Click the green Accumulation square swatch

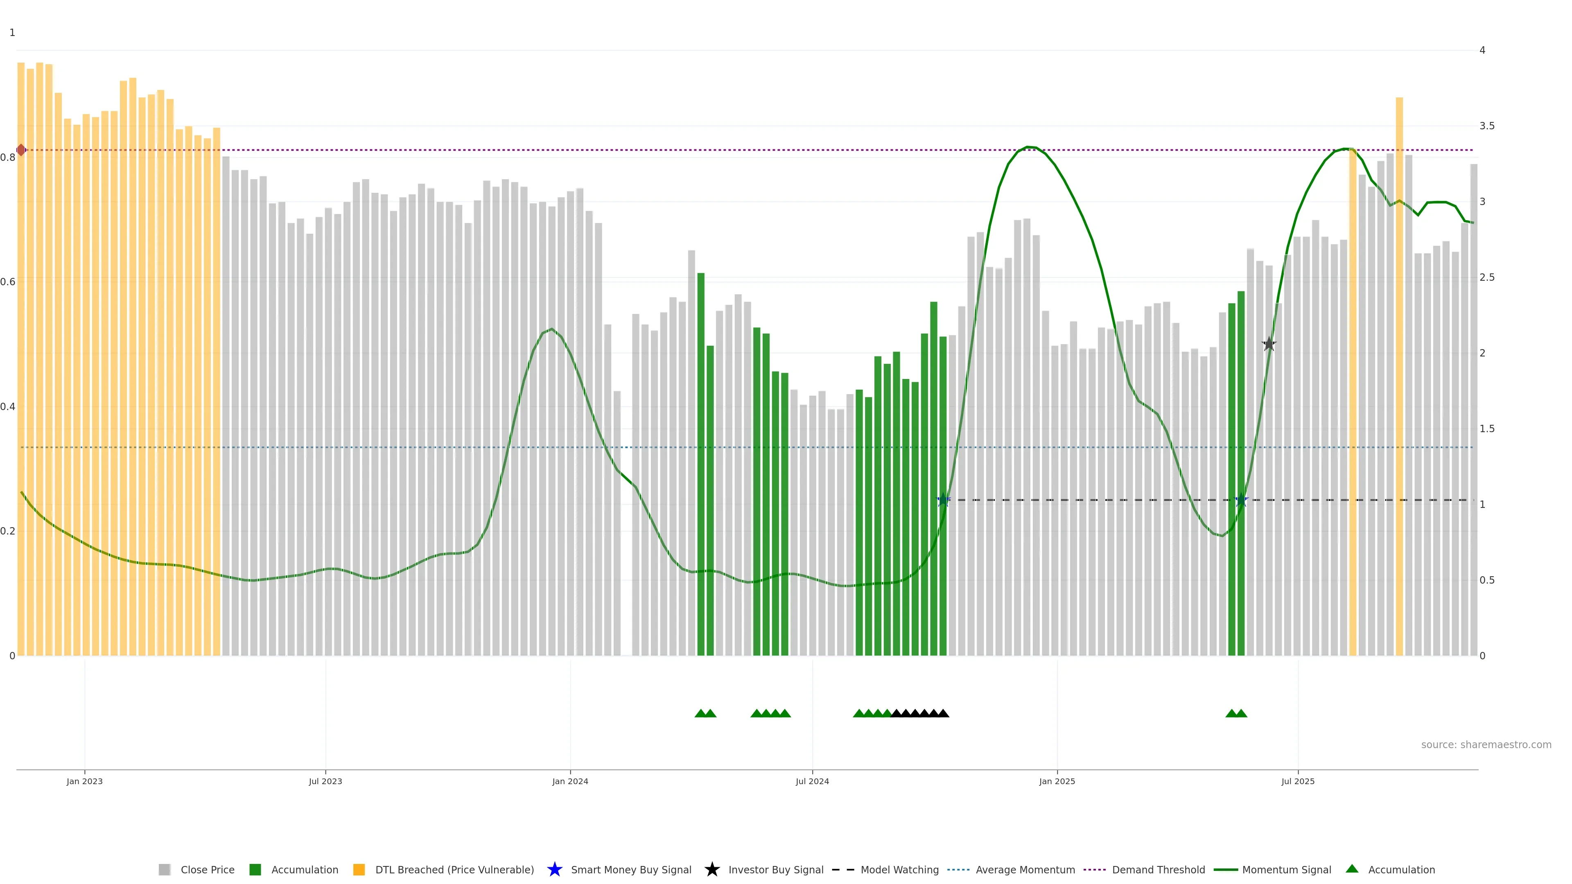point(255,869)
